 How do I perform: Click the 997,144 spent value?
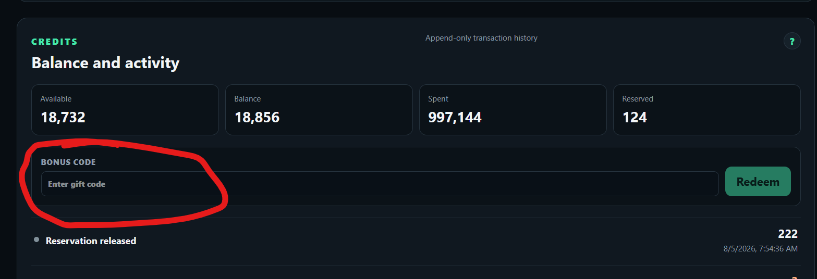click(x=455, y=117)
